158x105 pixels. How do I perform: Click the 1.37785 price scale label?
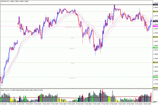[156, 80]
